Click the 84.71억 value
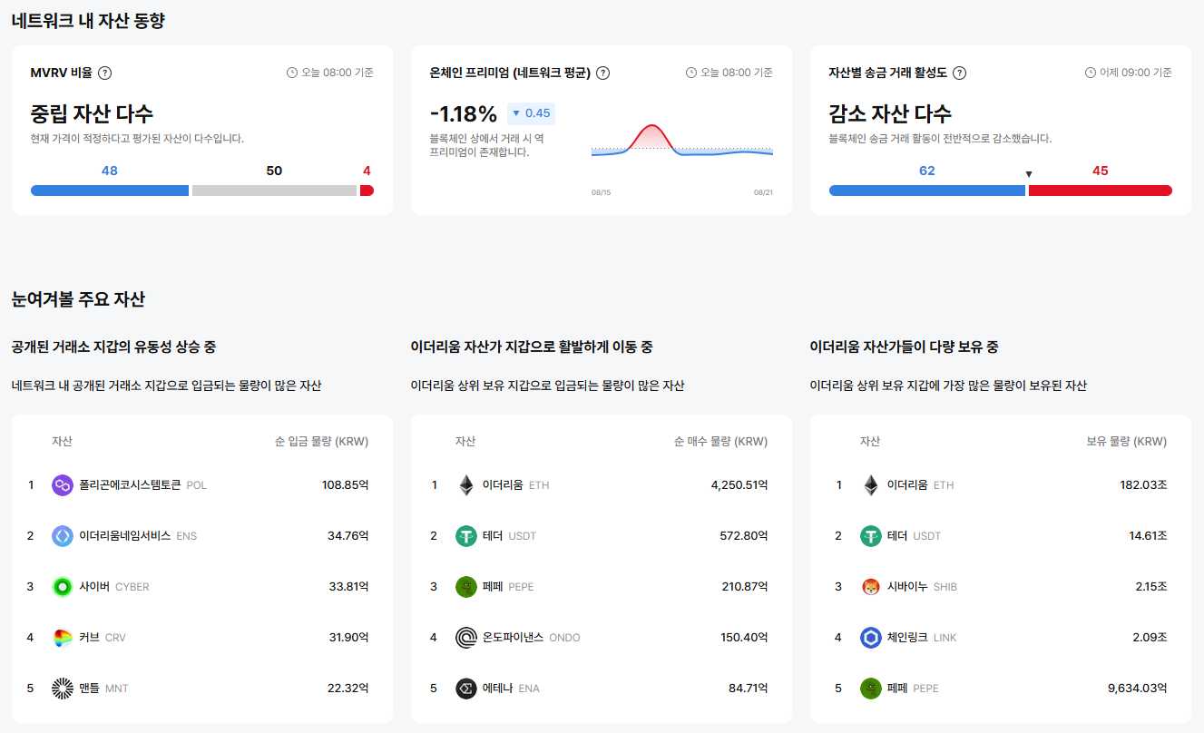 (x=749, y=689)
